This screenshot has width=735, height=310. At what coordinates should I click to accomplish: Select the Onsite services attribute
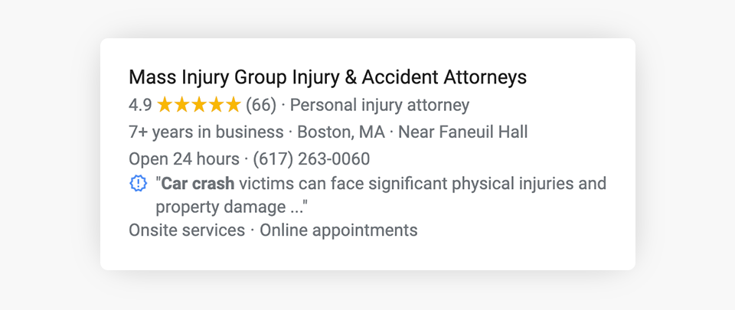187,230
